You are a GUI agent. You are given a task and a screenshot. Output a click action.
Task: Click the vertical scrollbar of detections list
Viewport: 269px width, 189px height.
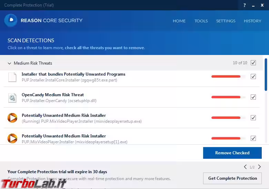coord(266,74)
